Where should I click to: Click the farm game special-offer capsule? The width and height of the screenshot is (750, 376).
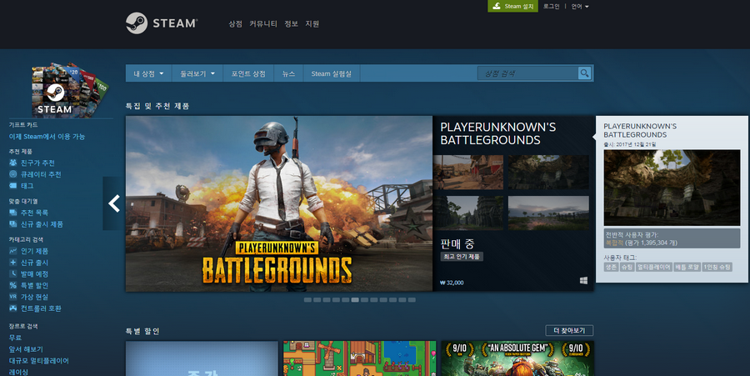click(x=360, y=358)
